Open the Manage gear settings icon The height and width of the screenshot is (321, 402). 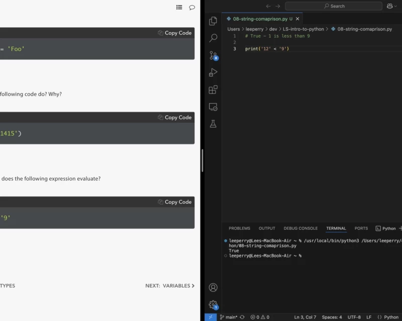pos(213,304)
